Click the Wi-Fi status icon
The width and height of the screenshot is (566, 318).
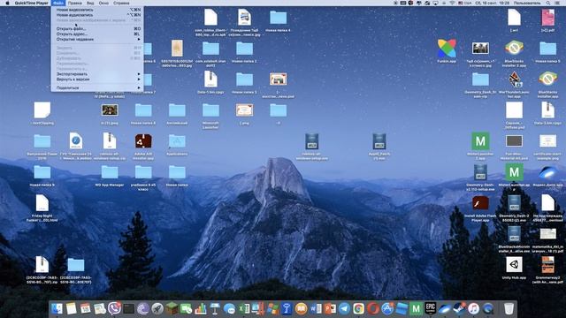pos(452,3)
